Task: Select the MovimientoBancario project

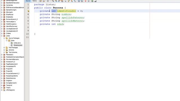Action: pos(12,59)
